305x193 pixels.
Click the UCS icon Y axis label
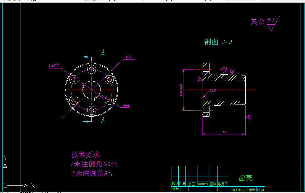pos(6,158)
